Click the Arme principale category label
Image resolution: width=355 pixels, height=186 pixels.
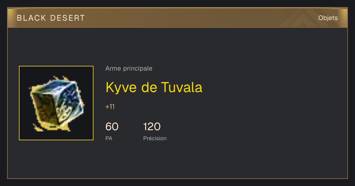[x=129, y=68]
